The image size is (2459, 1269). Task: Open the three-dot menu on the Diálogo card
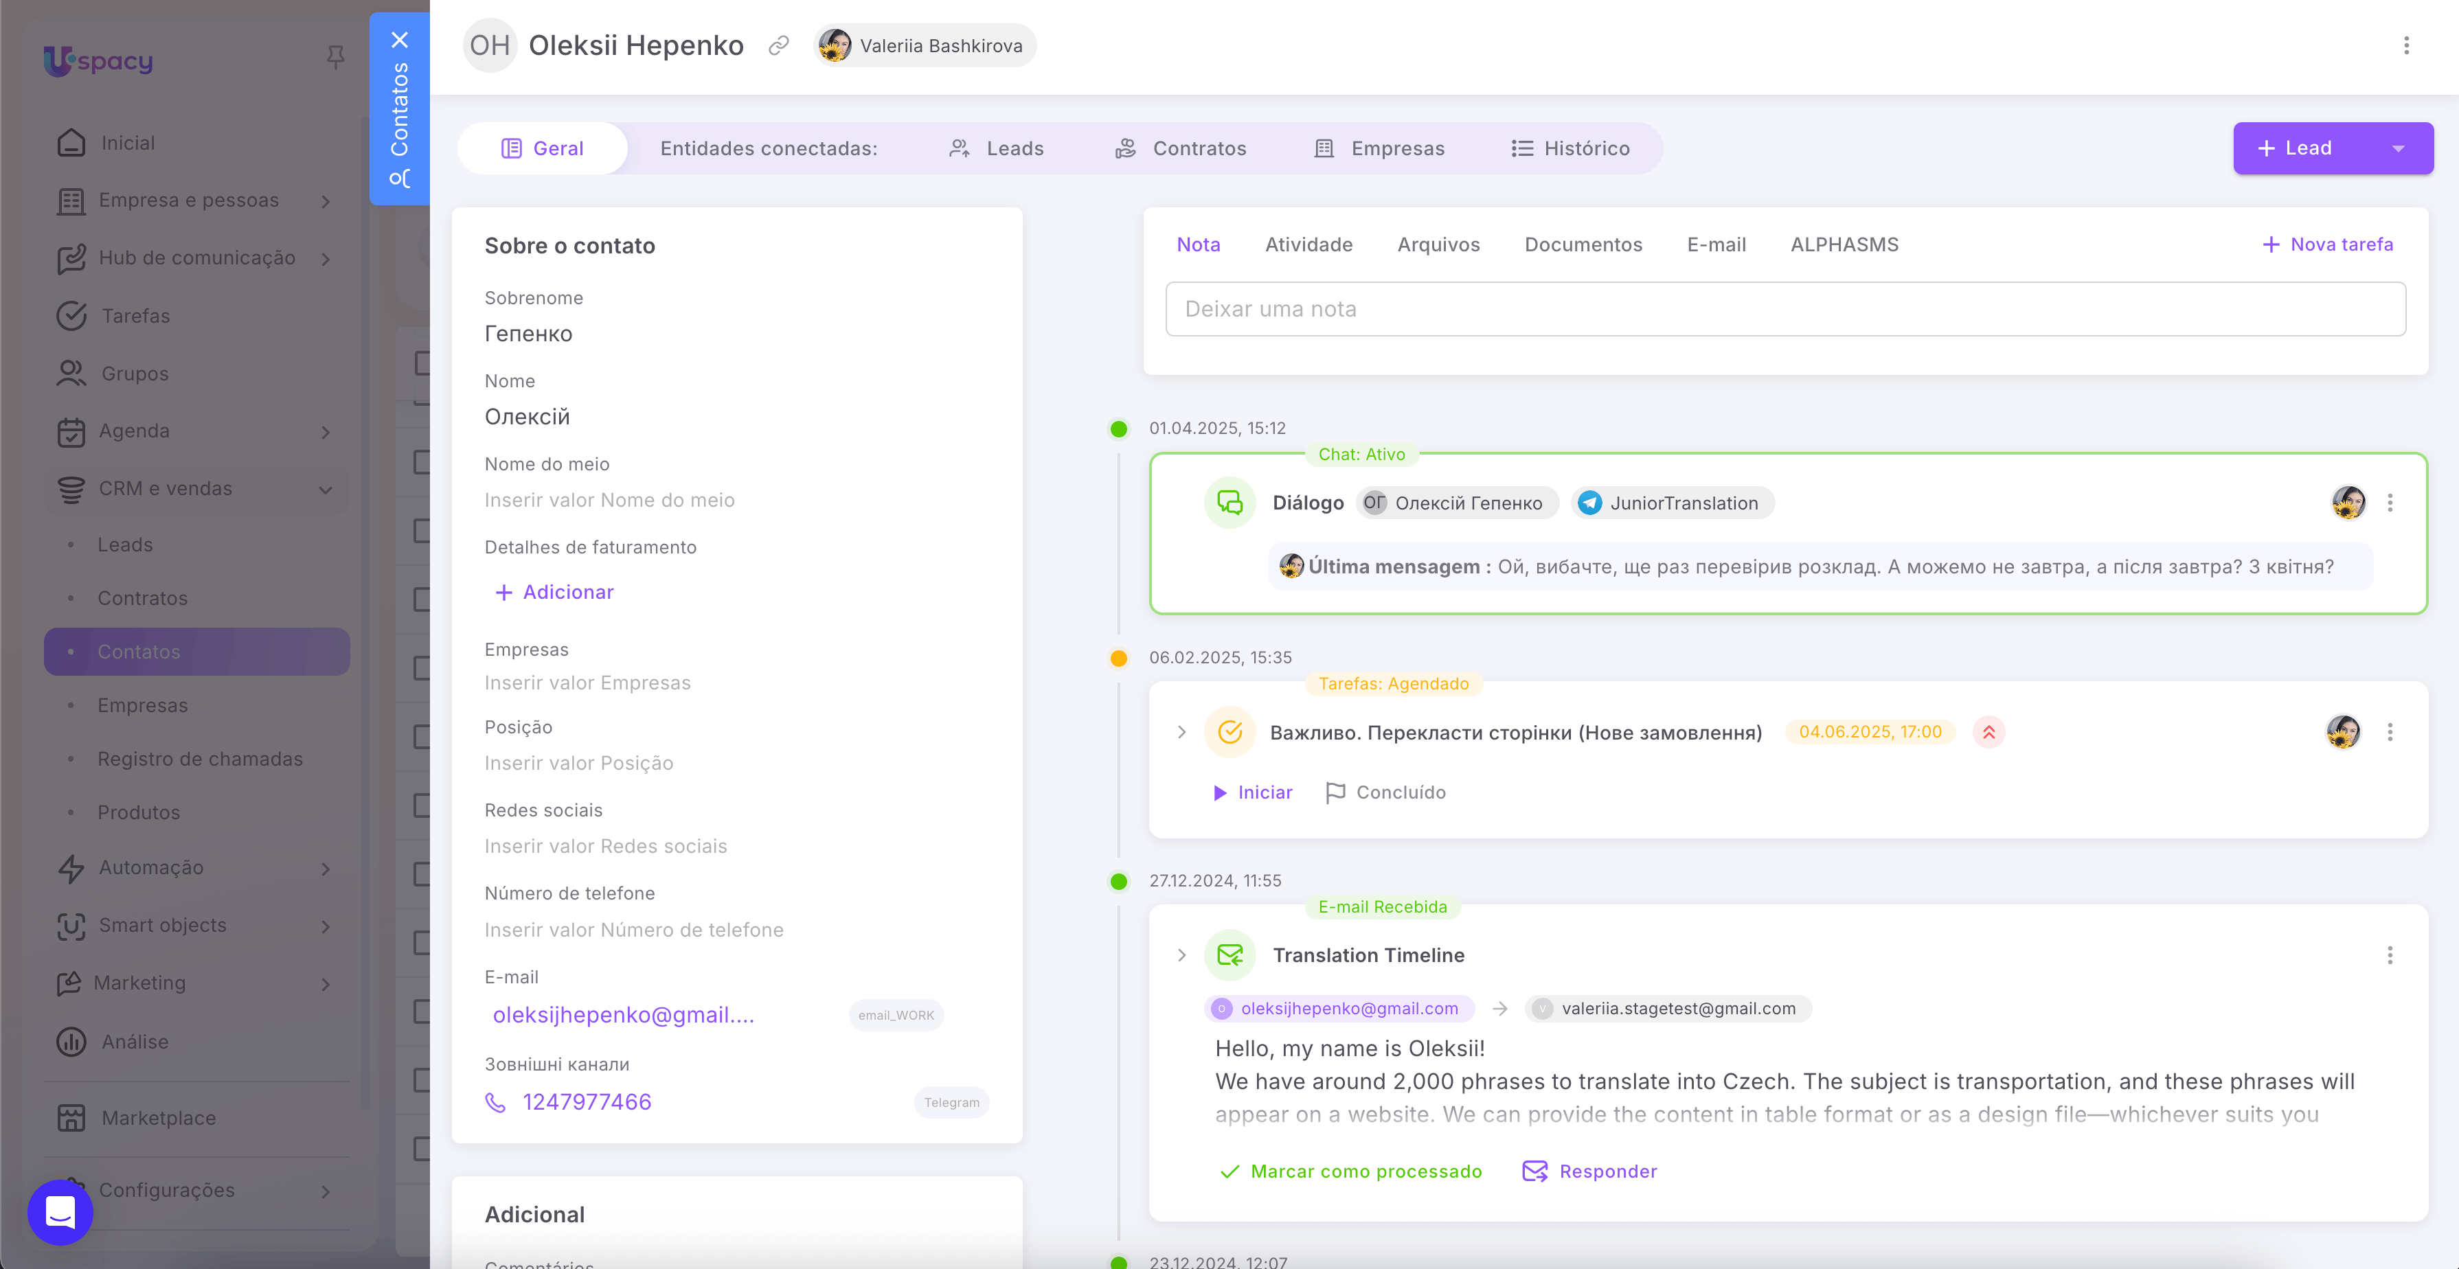pos(2390,503)
